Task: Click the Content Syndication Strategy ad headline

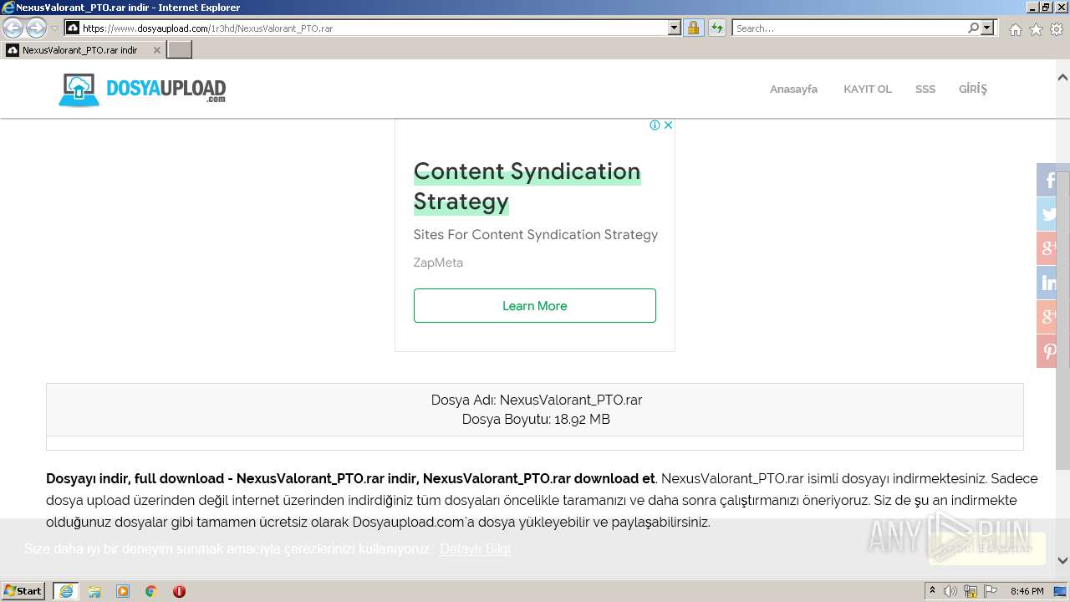Action: (x=527, y=186)
